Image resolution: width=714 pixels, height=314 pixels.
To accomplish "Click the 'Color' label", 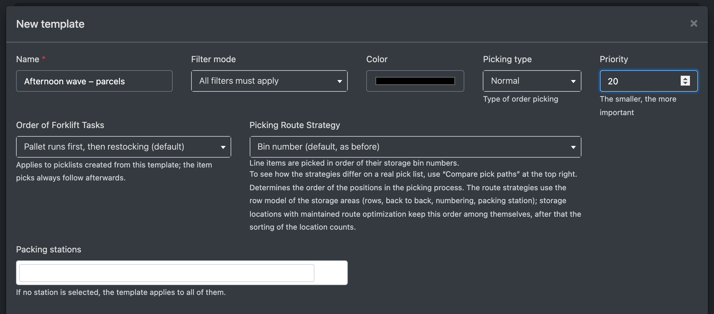I will pos(377,59).
